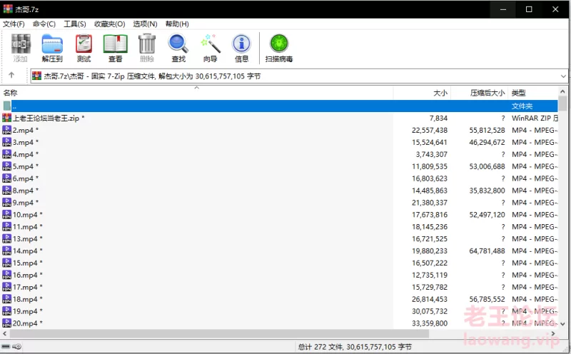Click the WinRAR icon in the title bar
571x354 pixels.
8,9
